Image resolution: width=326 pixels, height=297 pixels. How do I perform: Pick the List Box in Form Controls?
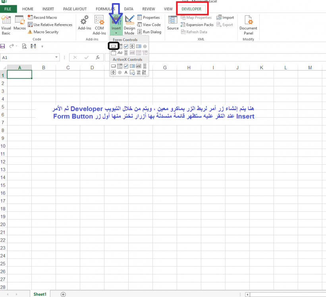click(139, 46)
